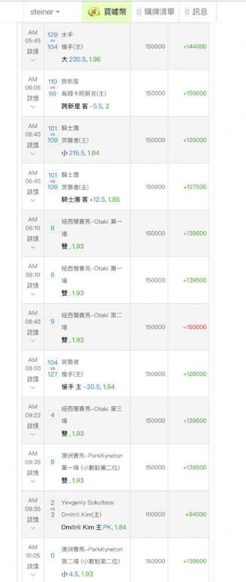Click the race number 9 box for Otaki 第二場
Screen dimensions: 246x582
coord(53,321)
